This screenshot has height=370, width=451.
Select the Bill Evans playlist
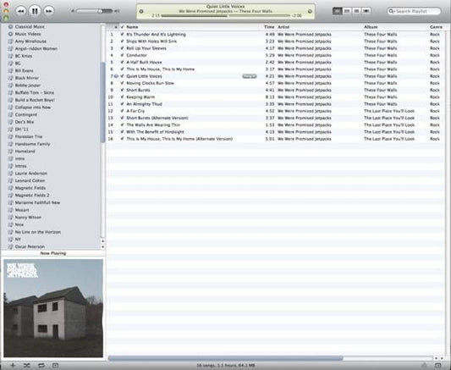tap(24, 70)
